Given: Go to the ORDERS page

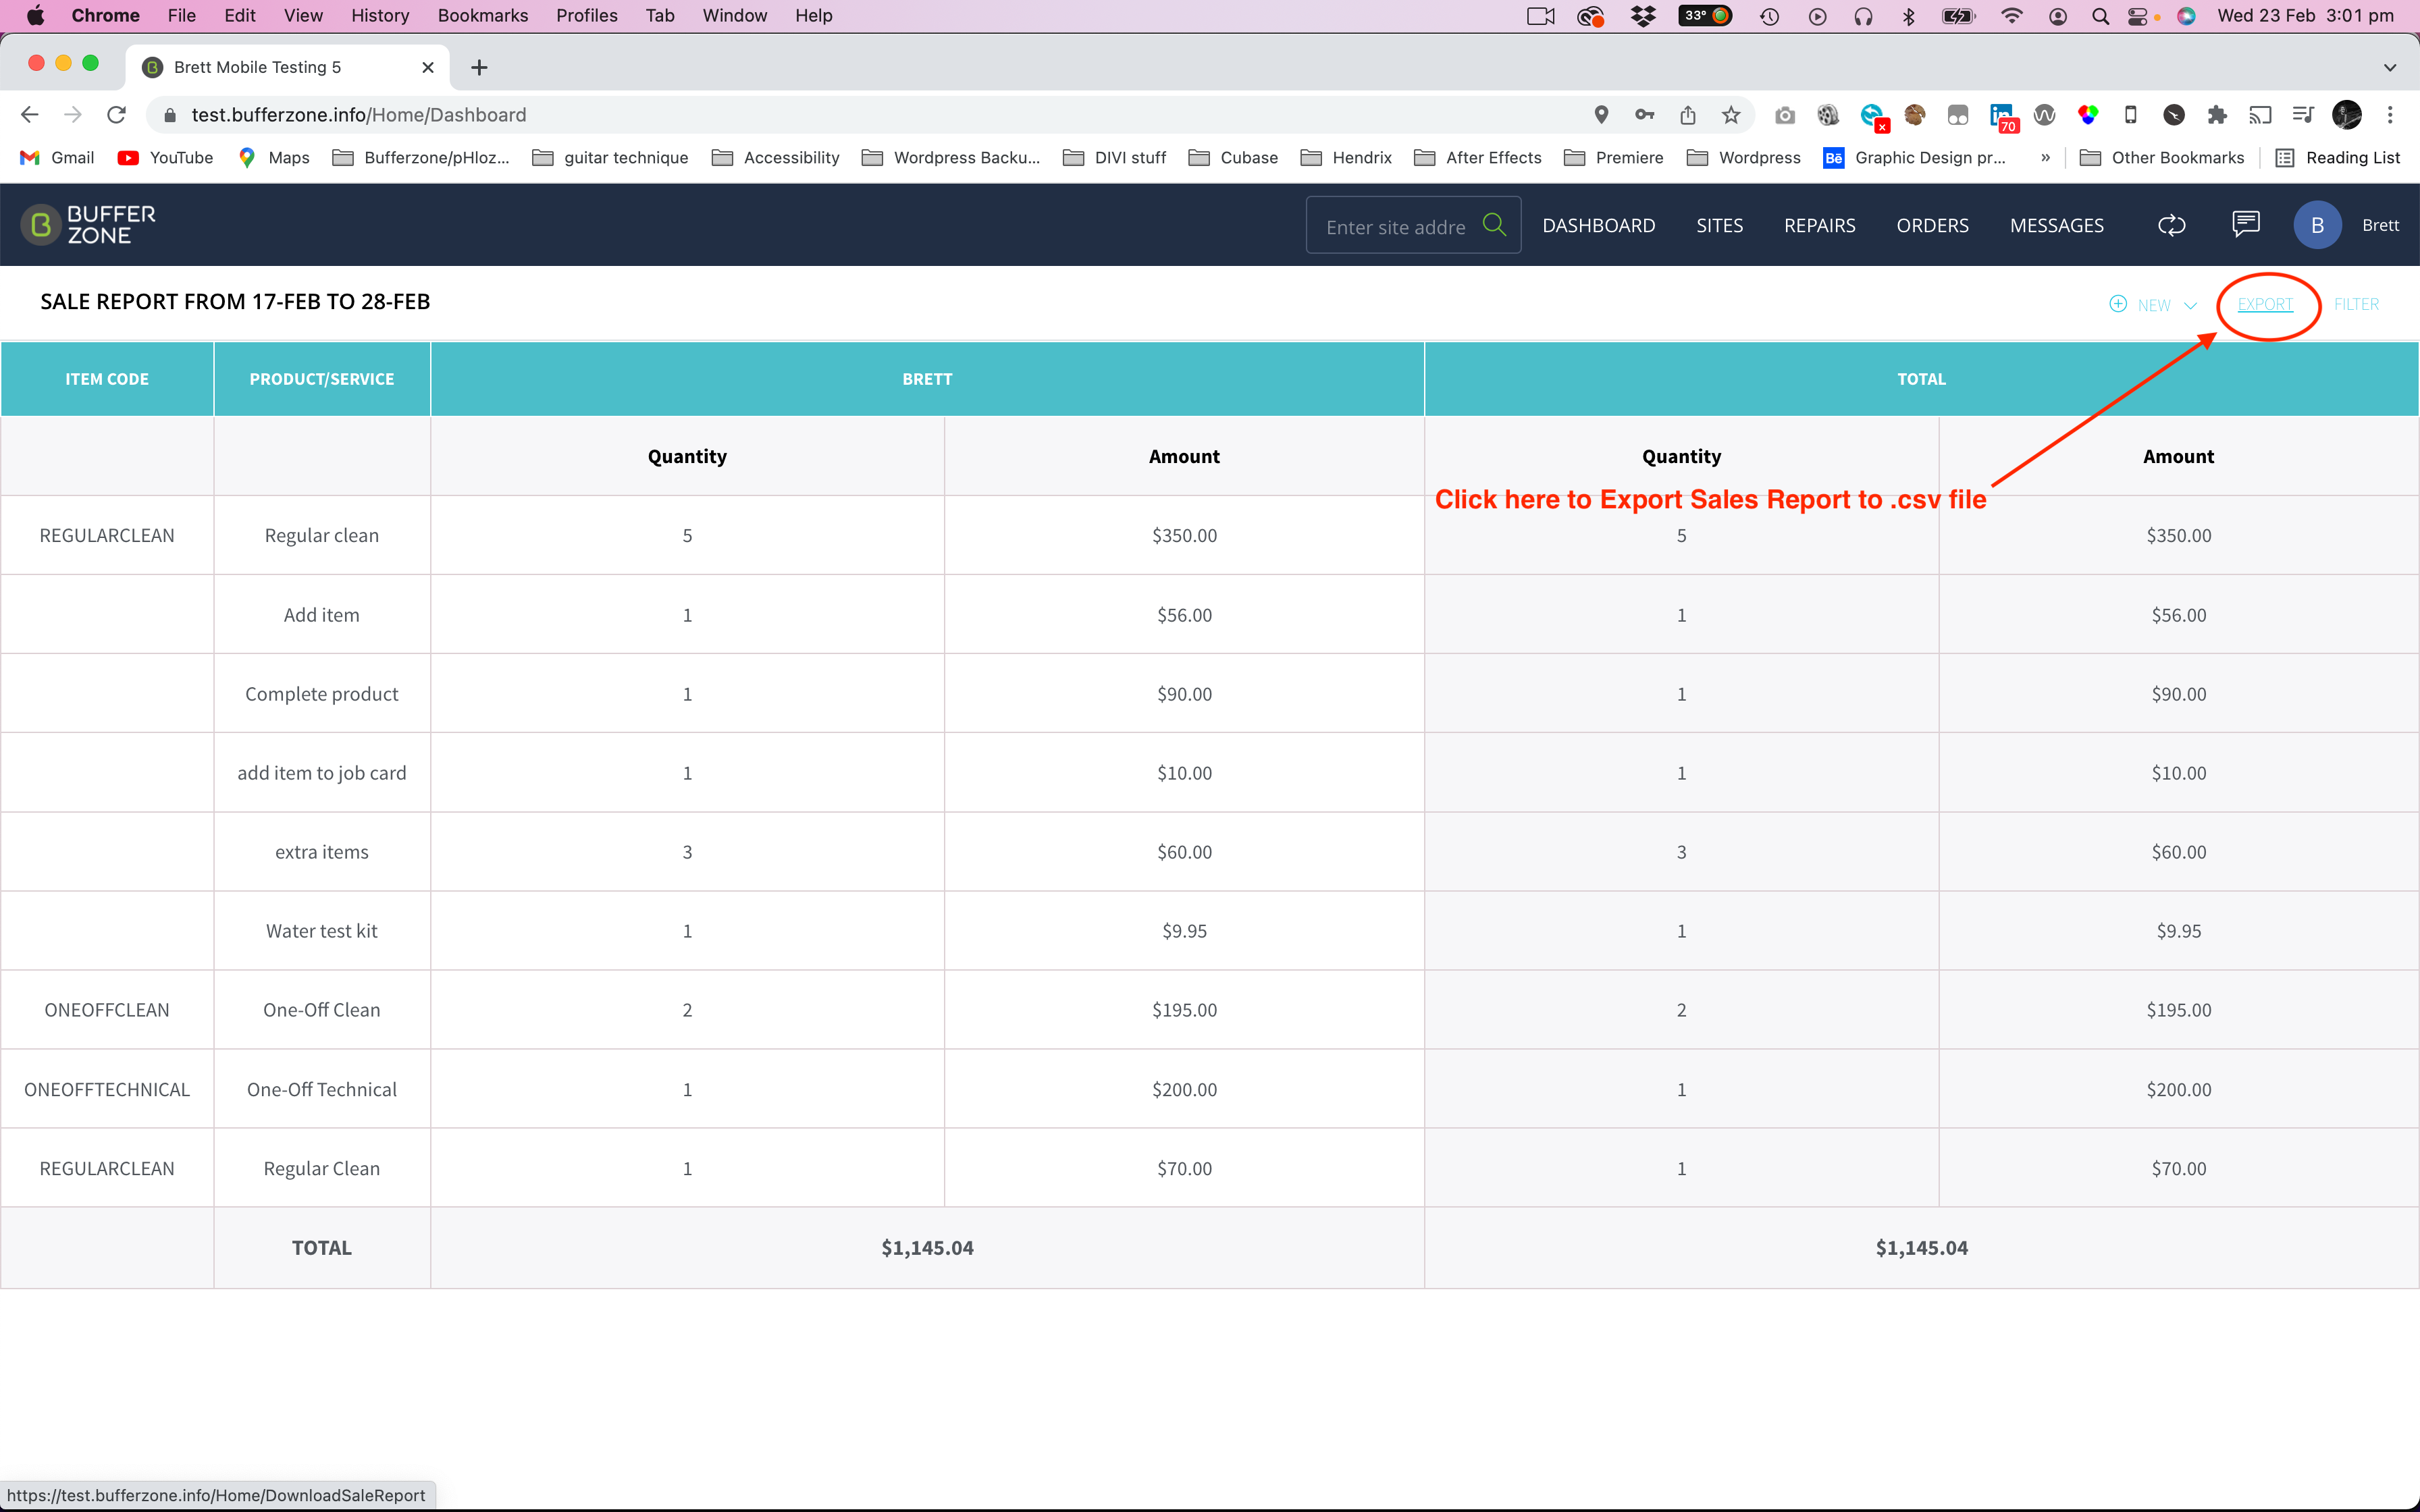Looking at the screenshot, I should (1932, 225).
